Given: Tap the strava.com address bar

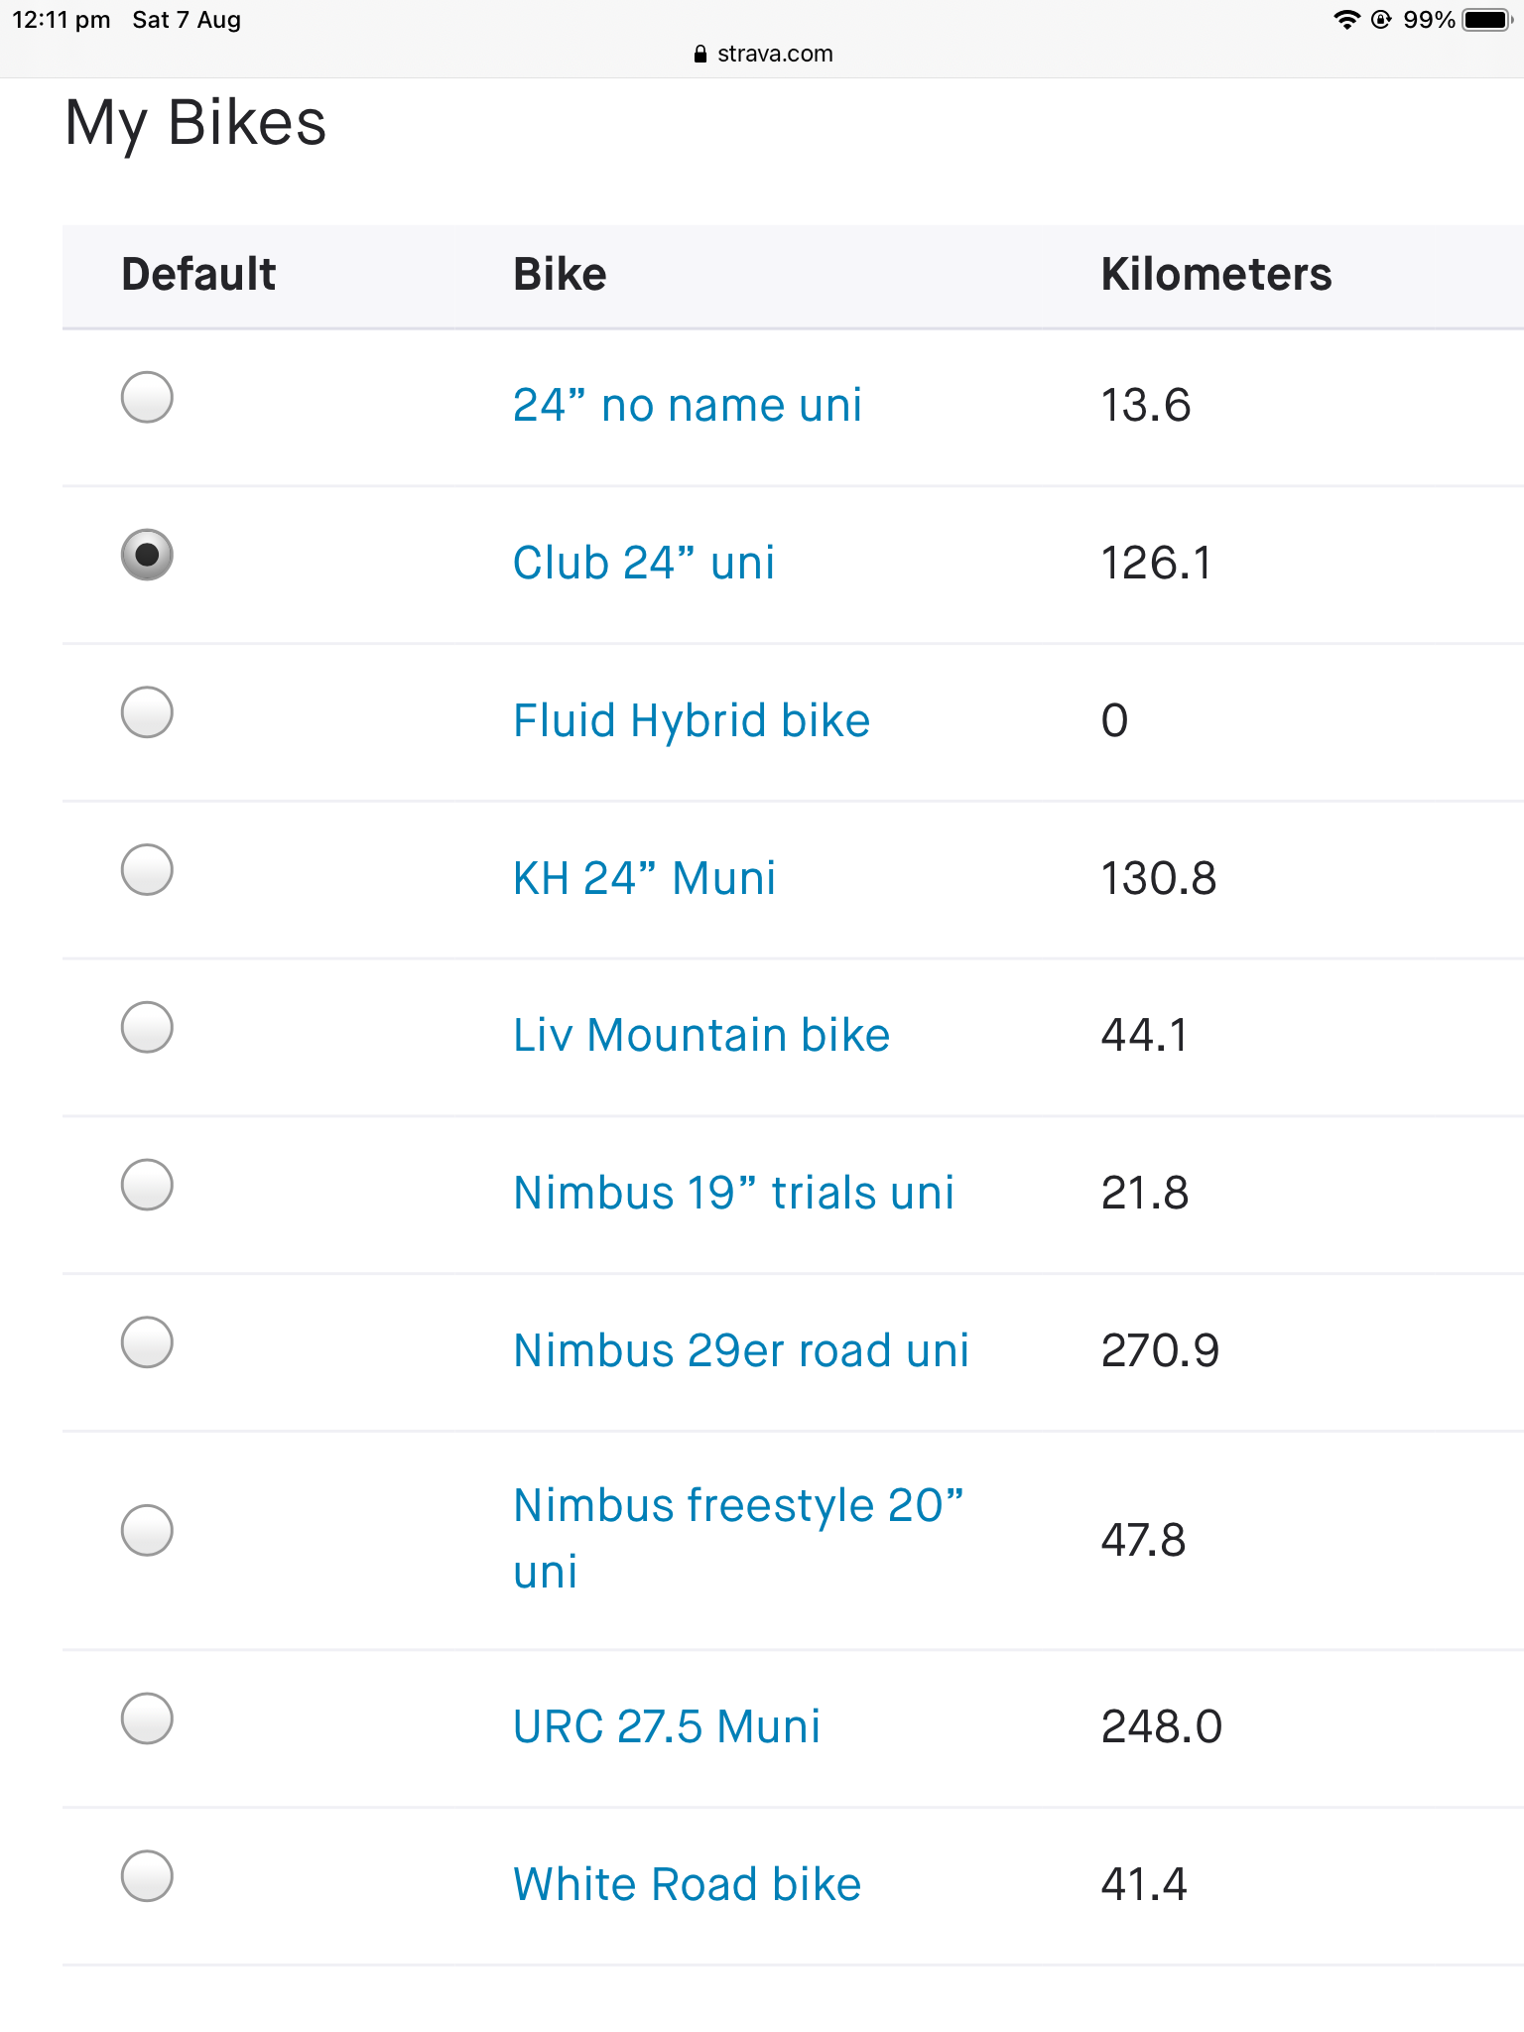Looking at the screenshot, I should 762,54.
